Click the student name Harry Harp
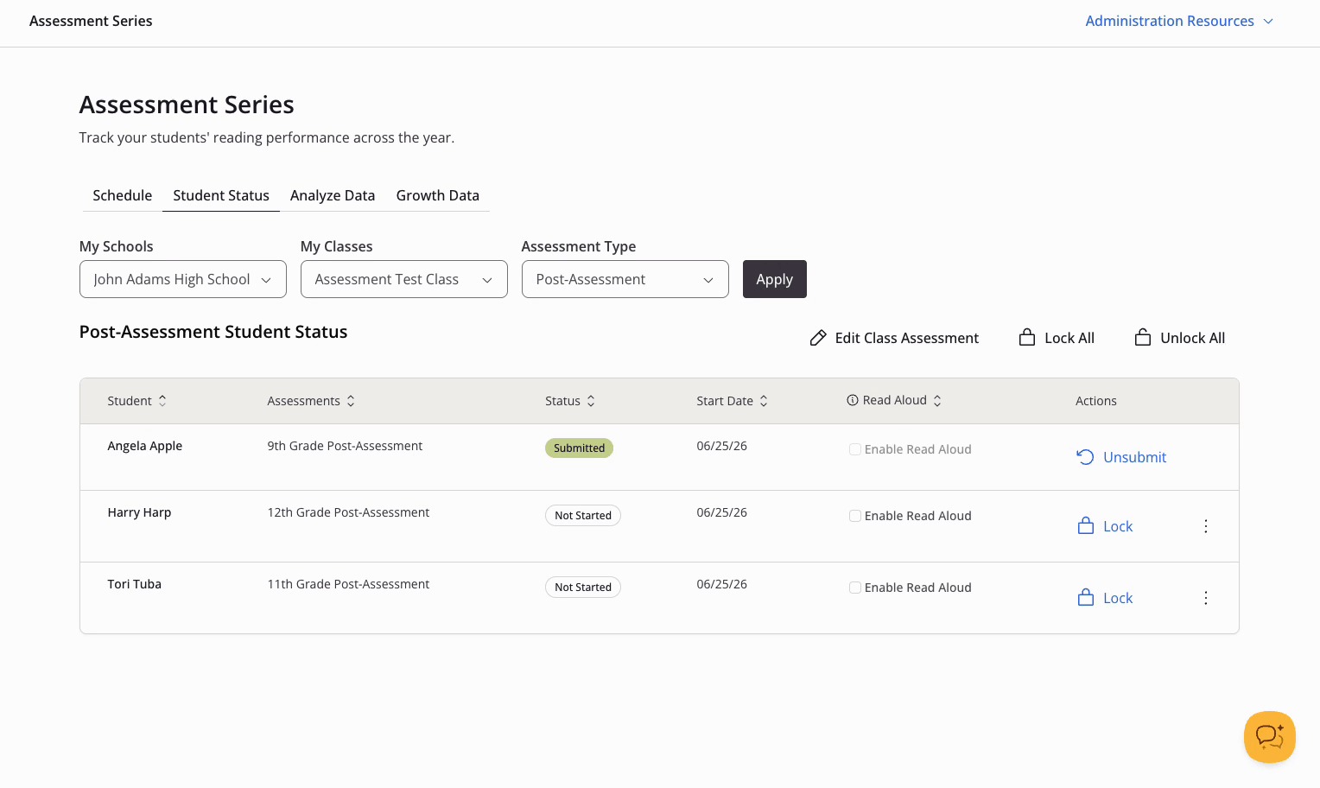This screenshot has height=788, width=1320. pyautogui.click(x=139, y=512)
